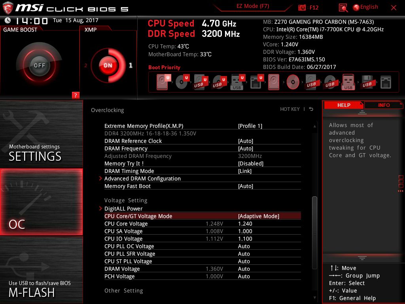
Task: Select the highlighted legacy CD/DVD boot icon
Action: pos(293,82)
